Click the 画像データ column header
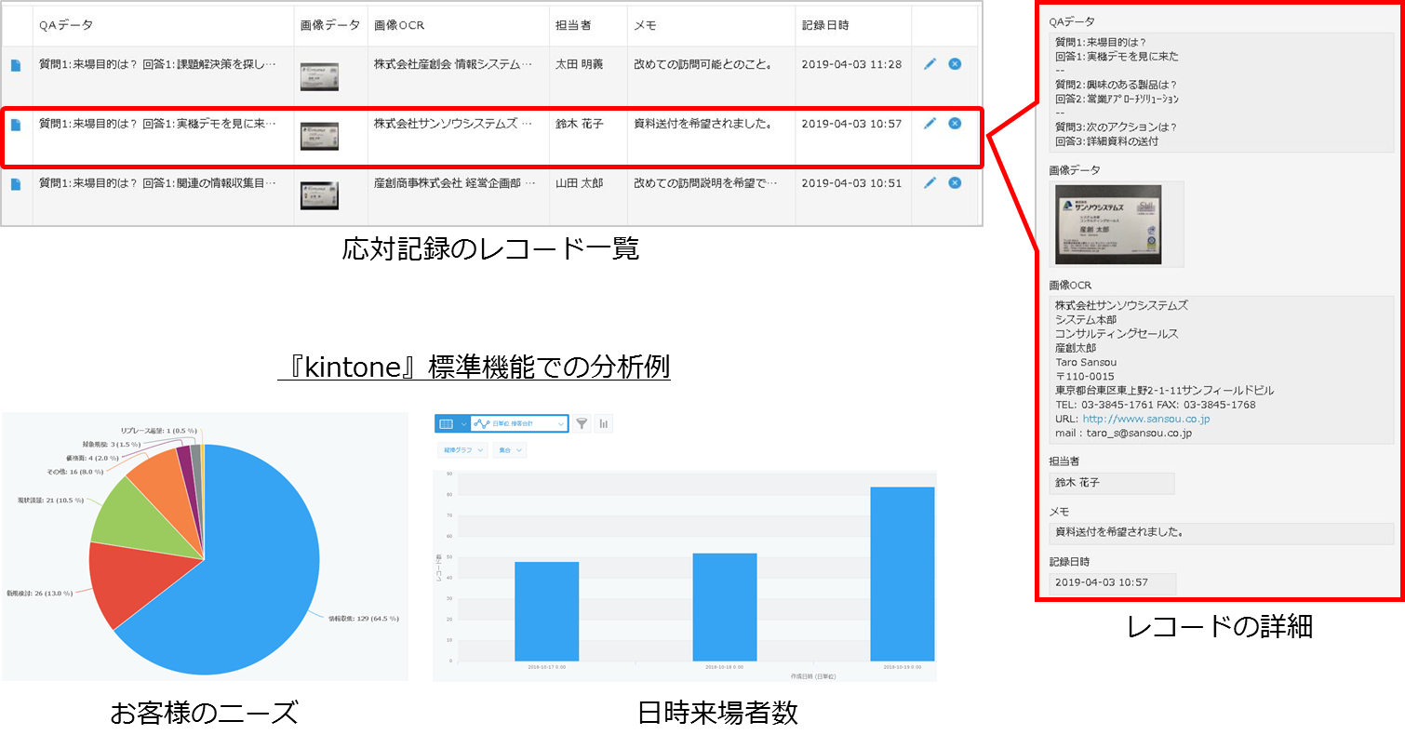 [x=330, y=25]
